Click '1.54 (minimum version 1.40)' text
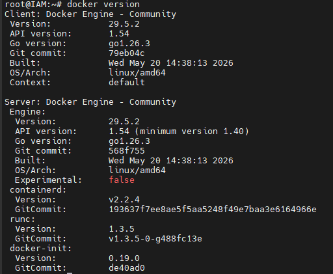The height and width of the screenshot is (274, 333). point(179,131)
